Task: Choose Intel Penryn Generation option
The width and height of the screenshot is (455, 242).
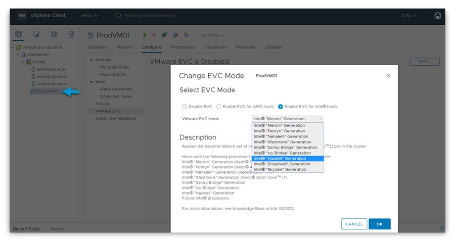Action: pos(288,131)
